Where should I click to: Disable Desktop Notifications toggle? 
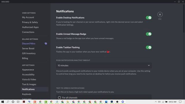coord(149,18)
